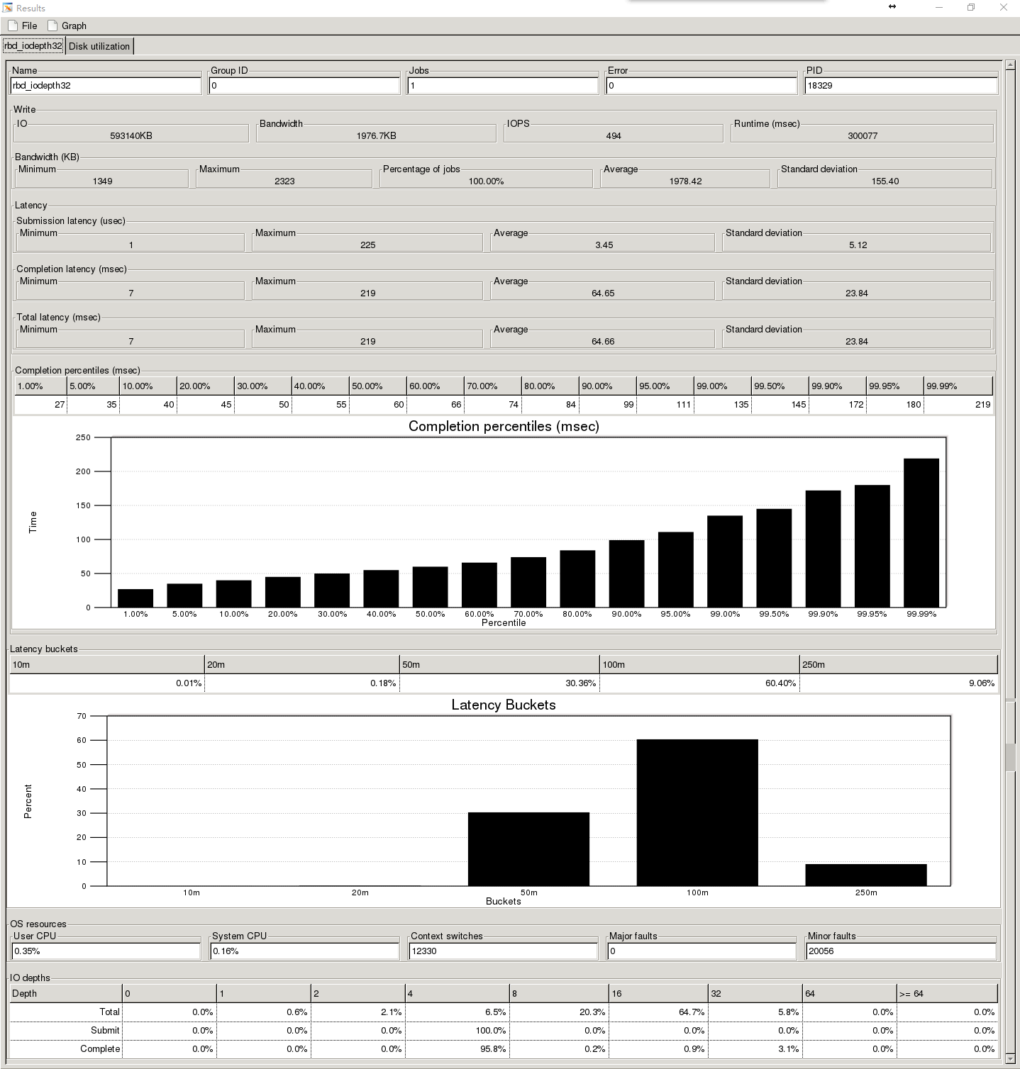Click the Depth column header
This screenshot has height=1069, width=1020.
click(x=65, y=993)
